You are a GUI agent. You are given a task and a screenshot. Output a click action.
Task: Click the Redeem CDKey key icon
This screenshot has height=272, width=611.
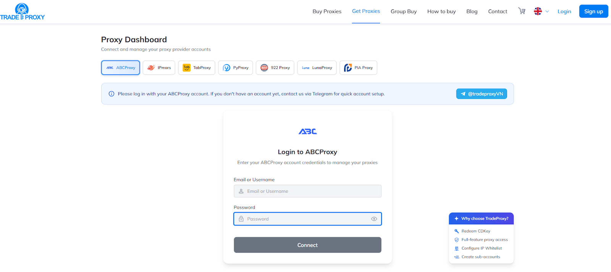[x=456, y=231]
